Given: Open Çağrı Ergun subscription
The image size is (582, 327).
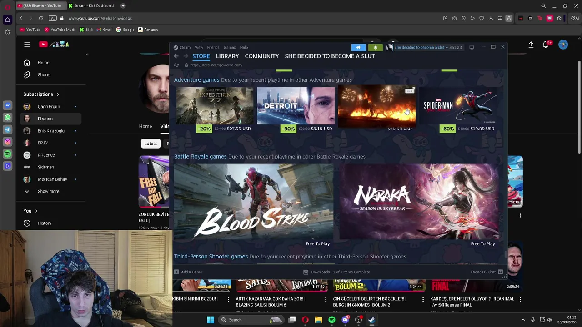Looking at the screenshot, I should click(49, 106).
